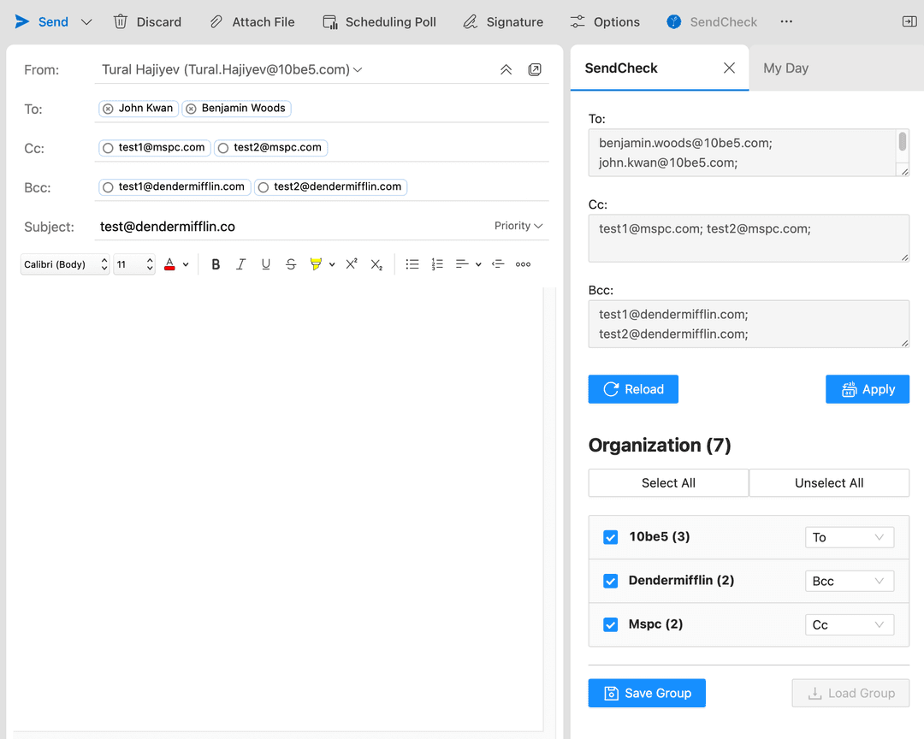Open the recipient type dropdown for 10be5
Image resolution: width=924 pixels, height=739 pixels.
849,537
